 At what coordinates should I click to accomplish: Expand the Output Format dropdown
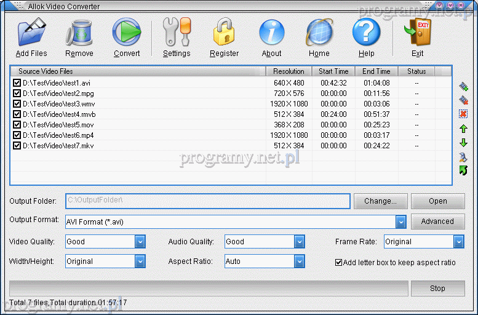[400, 221]
